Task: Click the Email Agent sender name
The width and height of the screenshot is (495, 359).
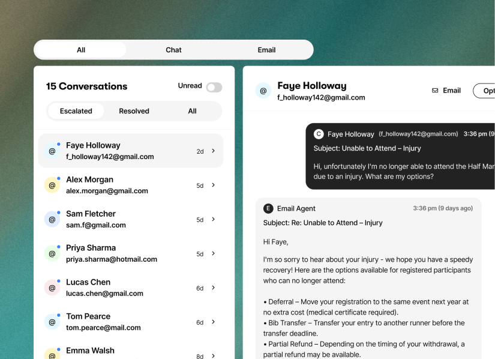Action: click(x=296, y=208)
